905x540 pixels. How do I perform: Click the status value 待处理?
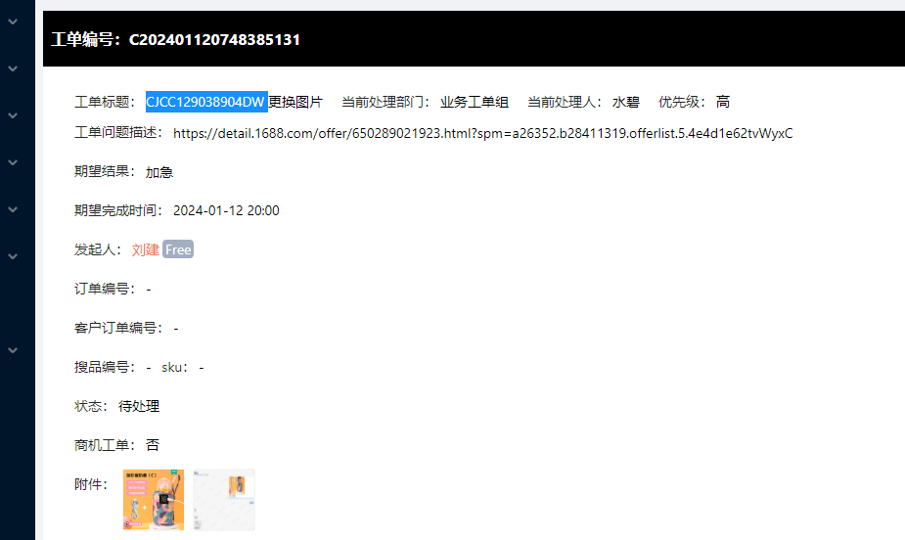139,406
